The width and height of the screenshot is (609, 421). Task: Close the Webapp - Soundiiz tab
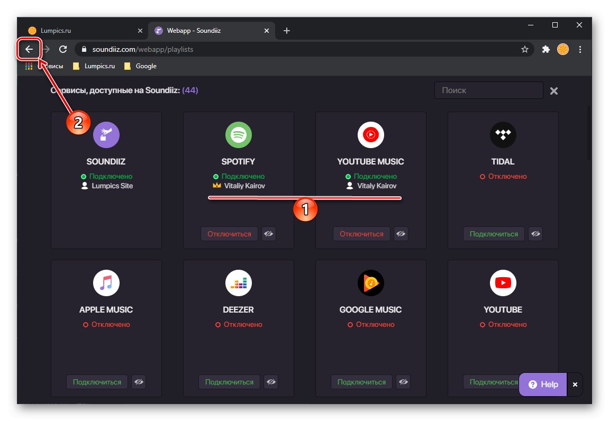[267, 31]
